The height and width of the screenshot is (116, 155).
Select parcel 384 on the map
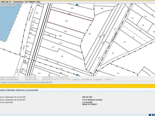pyautogui.click(x=72, y=8)
